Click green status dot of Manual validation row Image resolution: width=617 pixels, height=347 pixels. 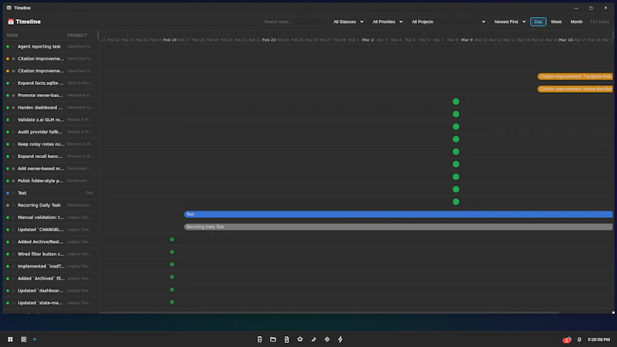point(8,217)
